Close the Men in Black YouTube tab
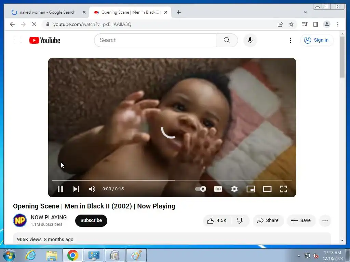The width and height of the screenshot is (350, 262). [166, 12]
